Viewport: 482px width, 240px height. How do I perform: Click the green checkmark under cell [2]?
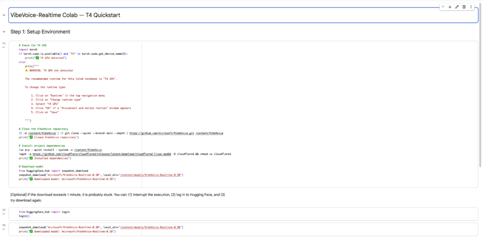[4, 214]
